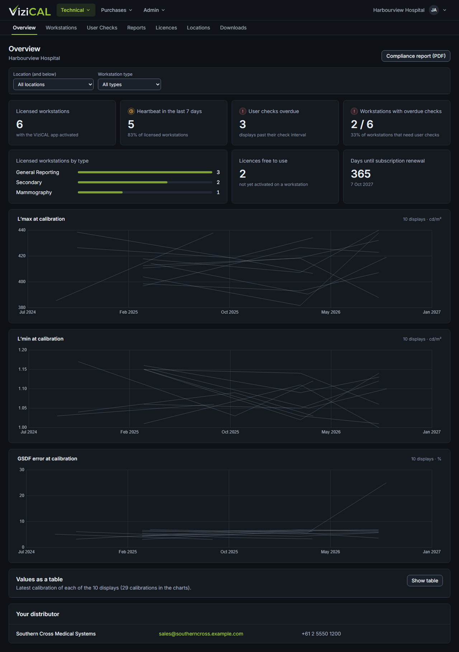
Task: Go to the Licences tab
Action: pyautogui.click(x=166, y=28)
